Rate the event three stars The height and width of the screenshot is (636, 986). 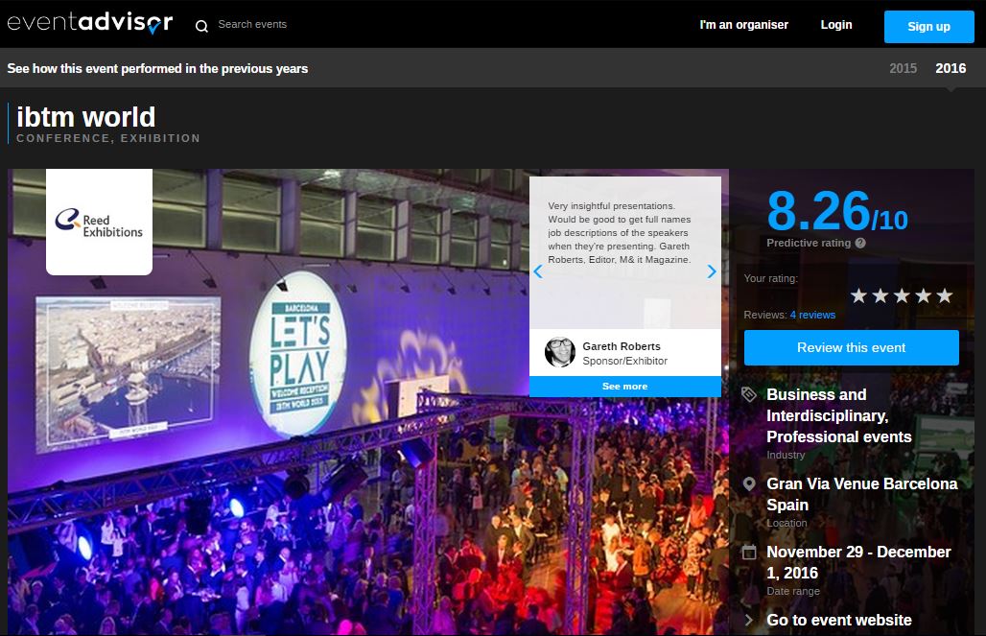[901, 295]
